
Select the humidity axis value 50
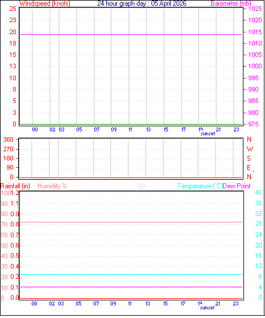[x=4, y=246]
